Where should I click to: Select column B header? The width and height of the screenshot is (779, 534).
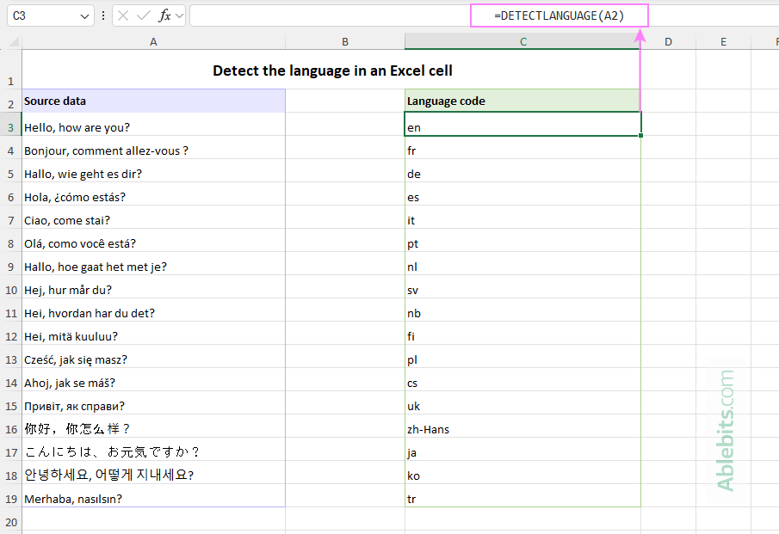point(345,42)
